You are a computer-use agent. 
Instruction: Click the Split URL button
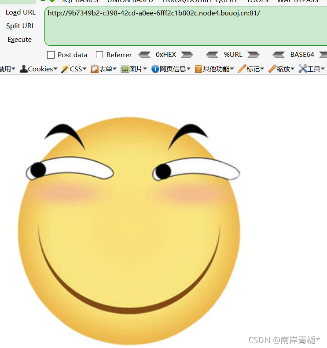click(20, 26)
